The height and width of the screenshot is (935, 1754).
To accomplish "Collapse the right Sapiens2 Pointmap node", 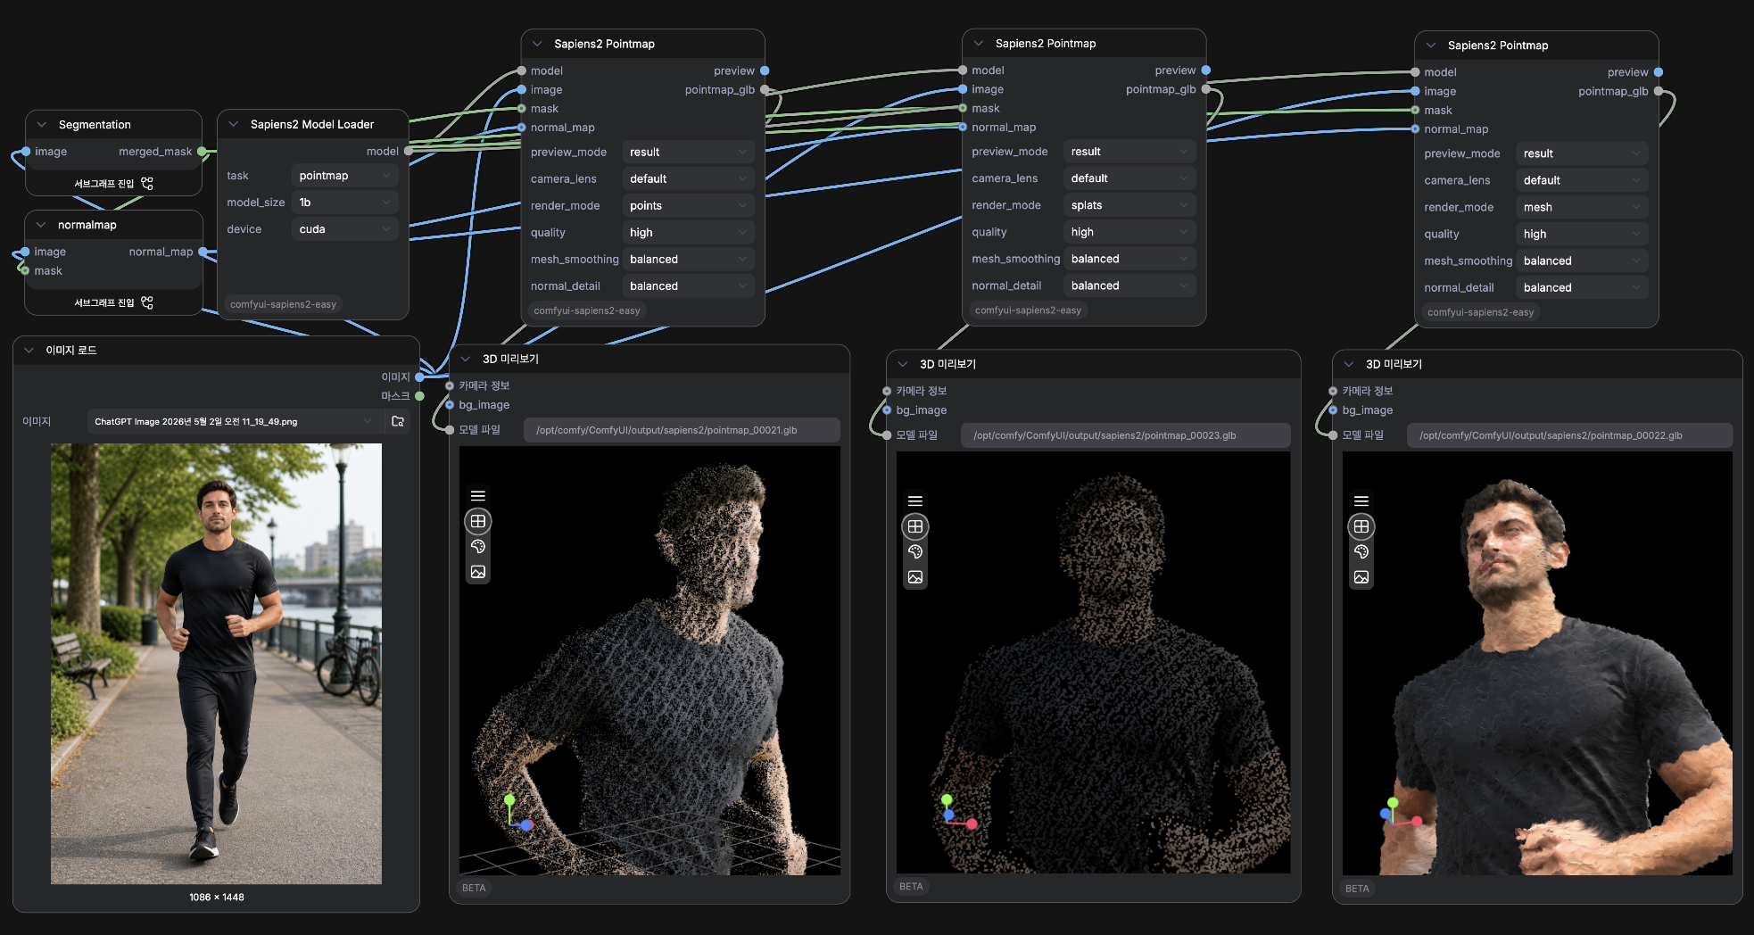I will coord(1431,45).
